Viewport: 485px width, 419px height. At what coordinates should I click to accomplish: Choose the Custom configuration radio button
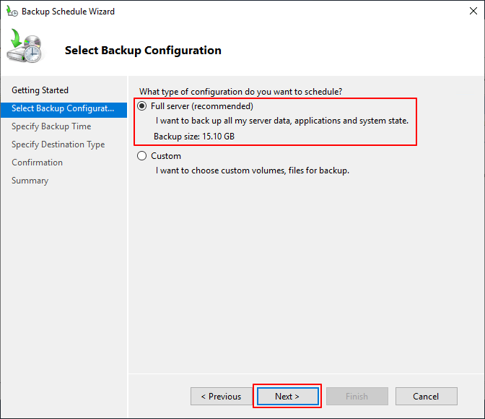(x=141, y=156)
